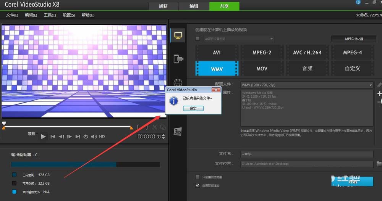
Task: Click the Mark-out bracket icon
Action: coord(146,127)
